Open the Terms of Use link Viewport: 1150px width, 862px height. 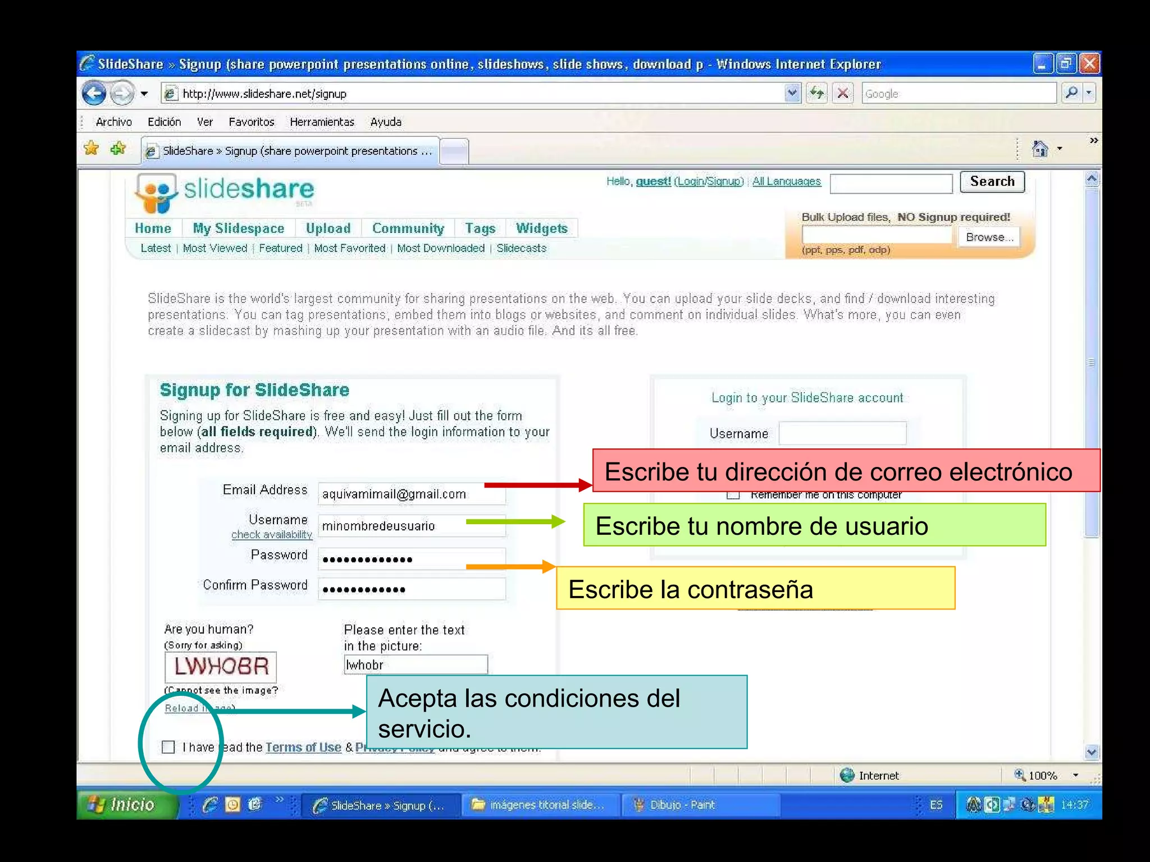303,748
